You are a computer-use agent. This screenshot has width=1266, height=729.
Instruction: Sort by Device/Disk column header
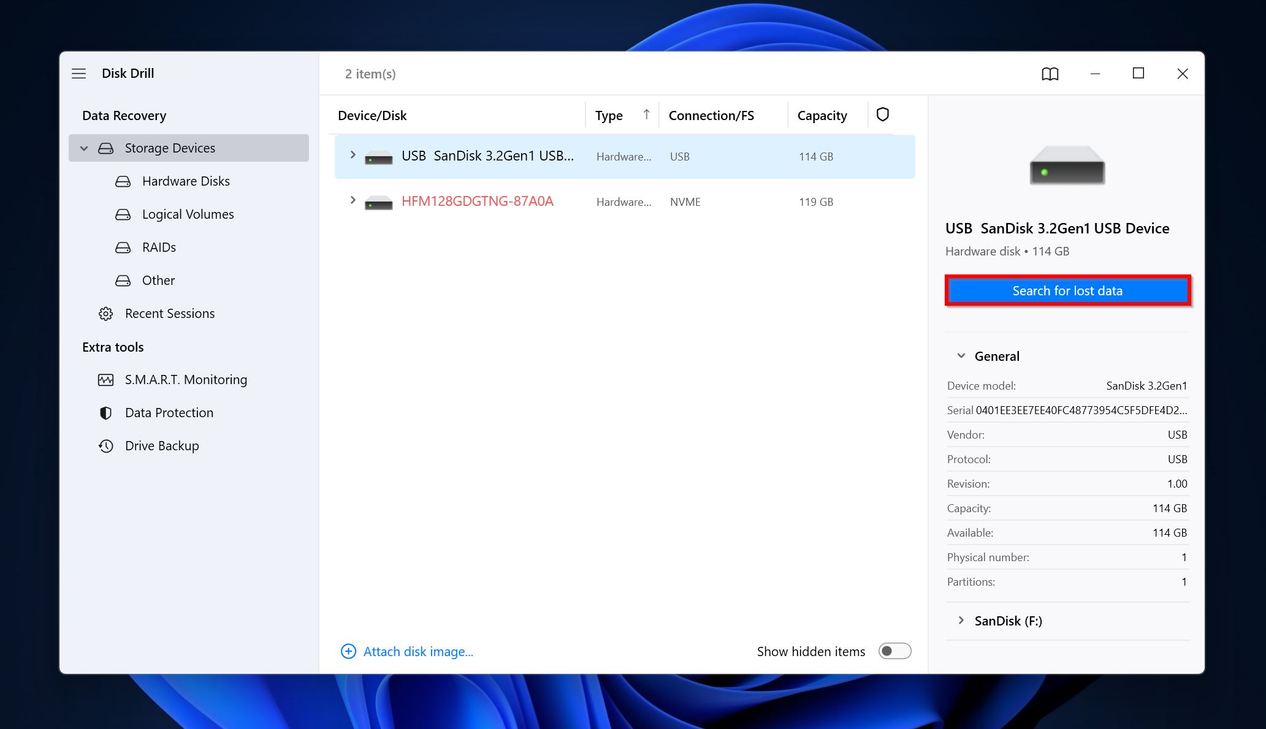pos(372,115)
